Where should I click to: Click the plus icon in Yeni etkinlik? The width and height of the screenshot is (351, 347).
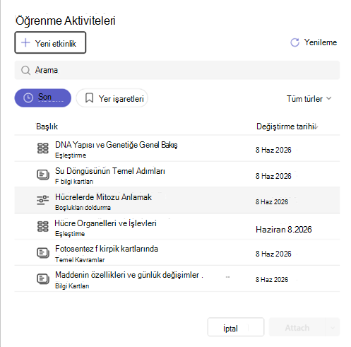25,43
